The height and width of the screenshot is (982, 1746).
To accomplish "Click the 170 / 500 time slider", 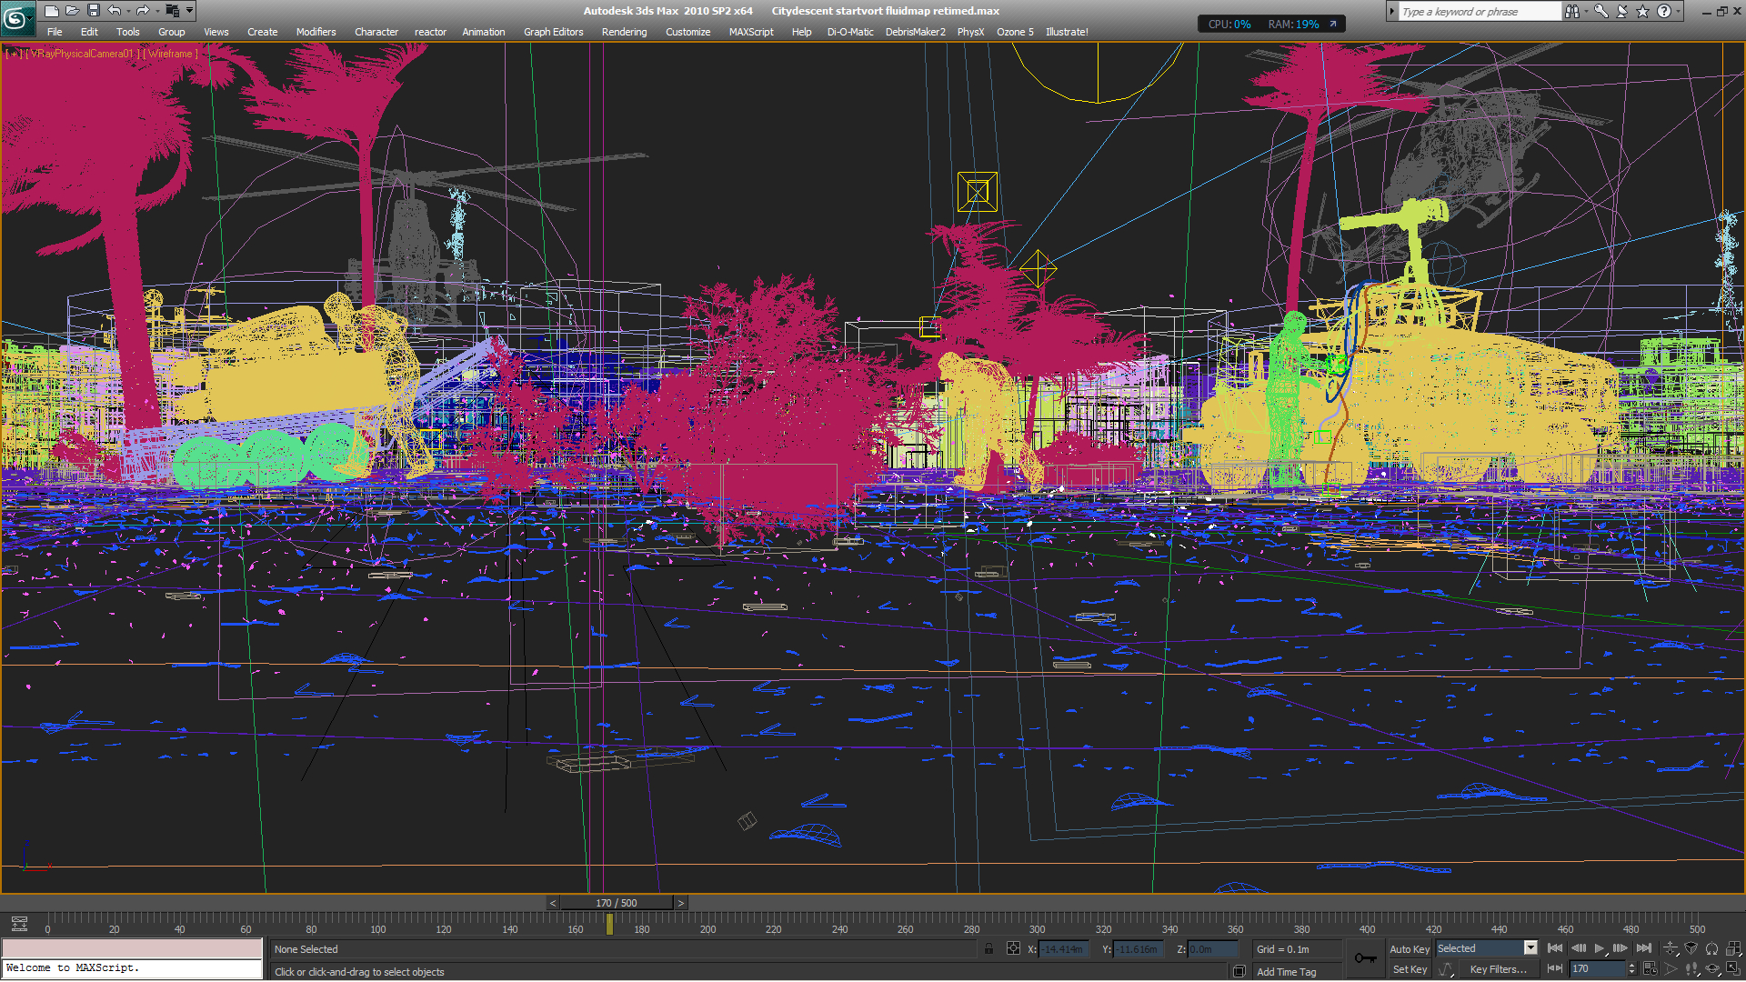I will (x=616, y=903).
